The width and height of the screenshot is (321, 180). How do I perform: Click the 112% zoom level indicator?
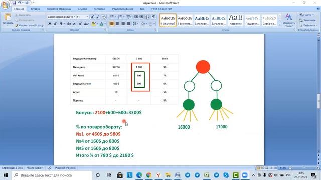coord(283,168)
